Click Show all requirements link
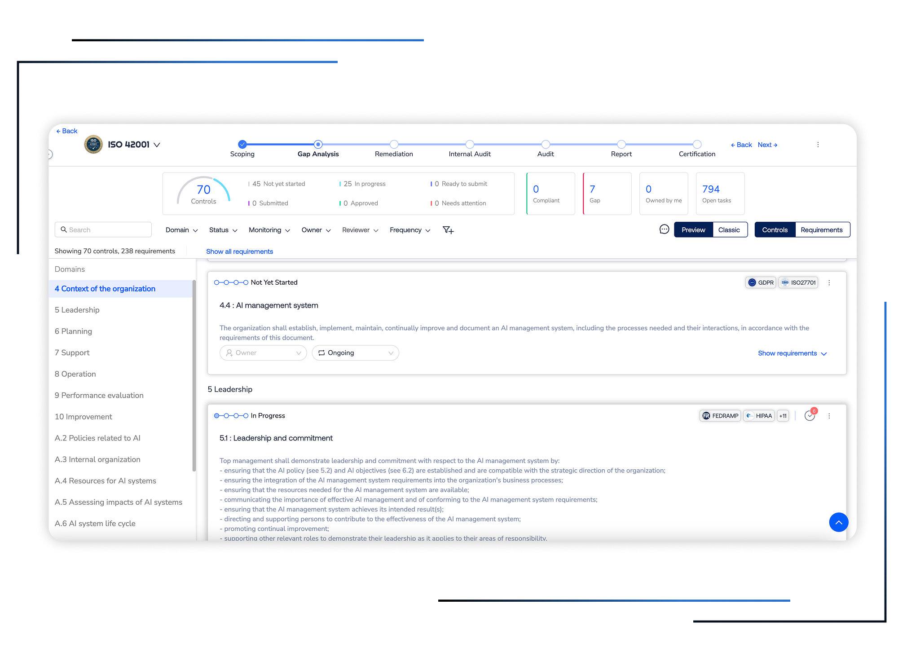 pos(239,251)
